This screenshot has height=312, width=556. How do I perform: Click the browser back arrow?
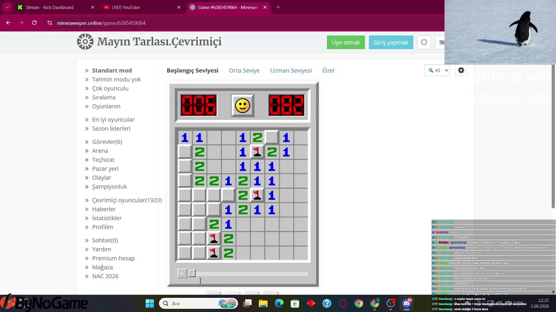8,23
